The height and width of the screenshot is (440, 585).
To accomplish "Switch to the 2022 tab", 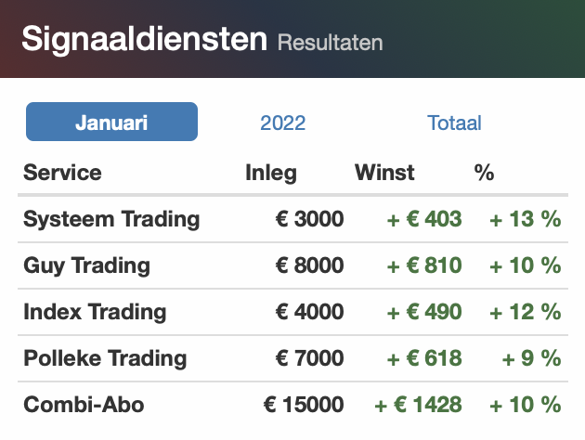I will tap(283, 123).
